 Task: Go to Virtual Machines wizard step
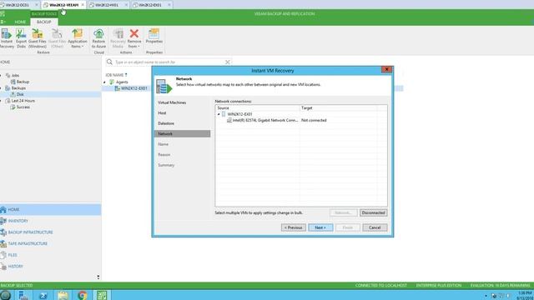coord(172,102)
